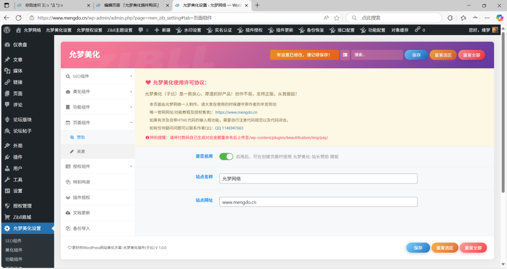Click top 保存 button in header
The width and height of the screenshot is (507, 269).
pyautogui.click(x=416, y=55)
